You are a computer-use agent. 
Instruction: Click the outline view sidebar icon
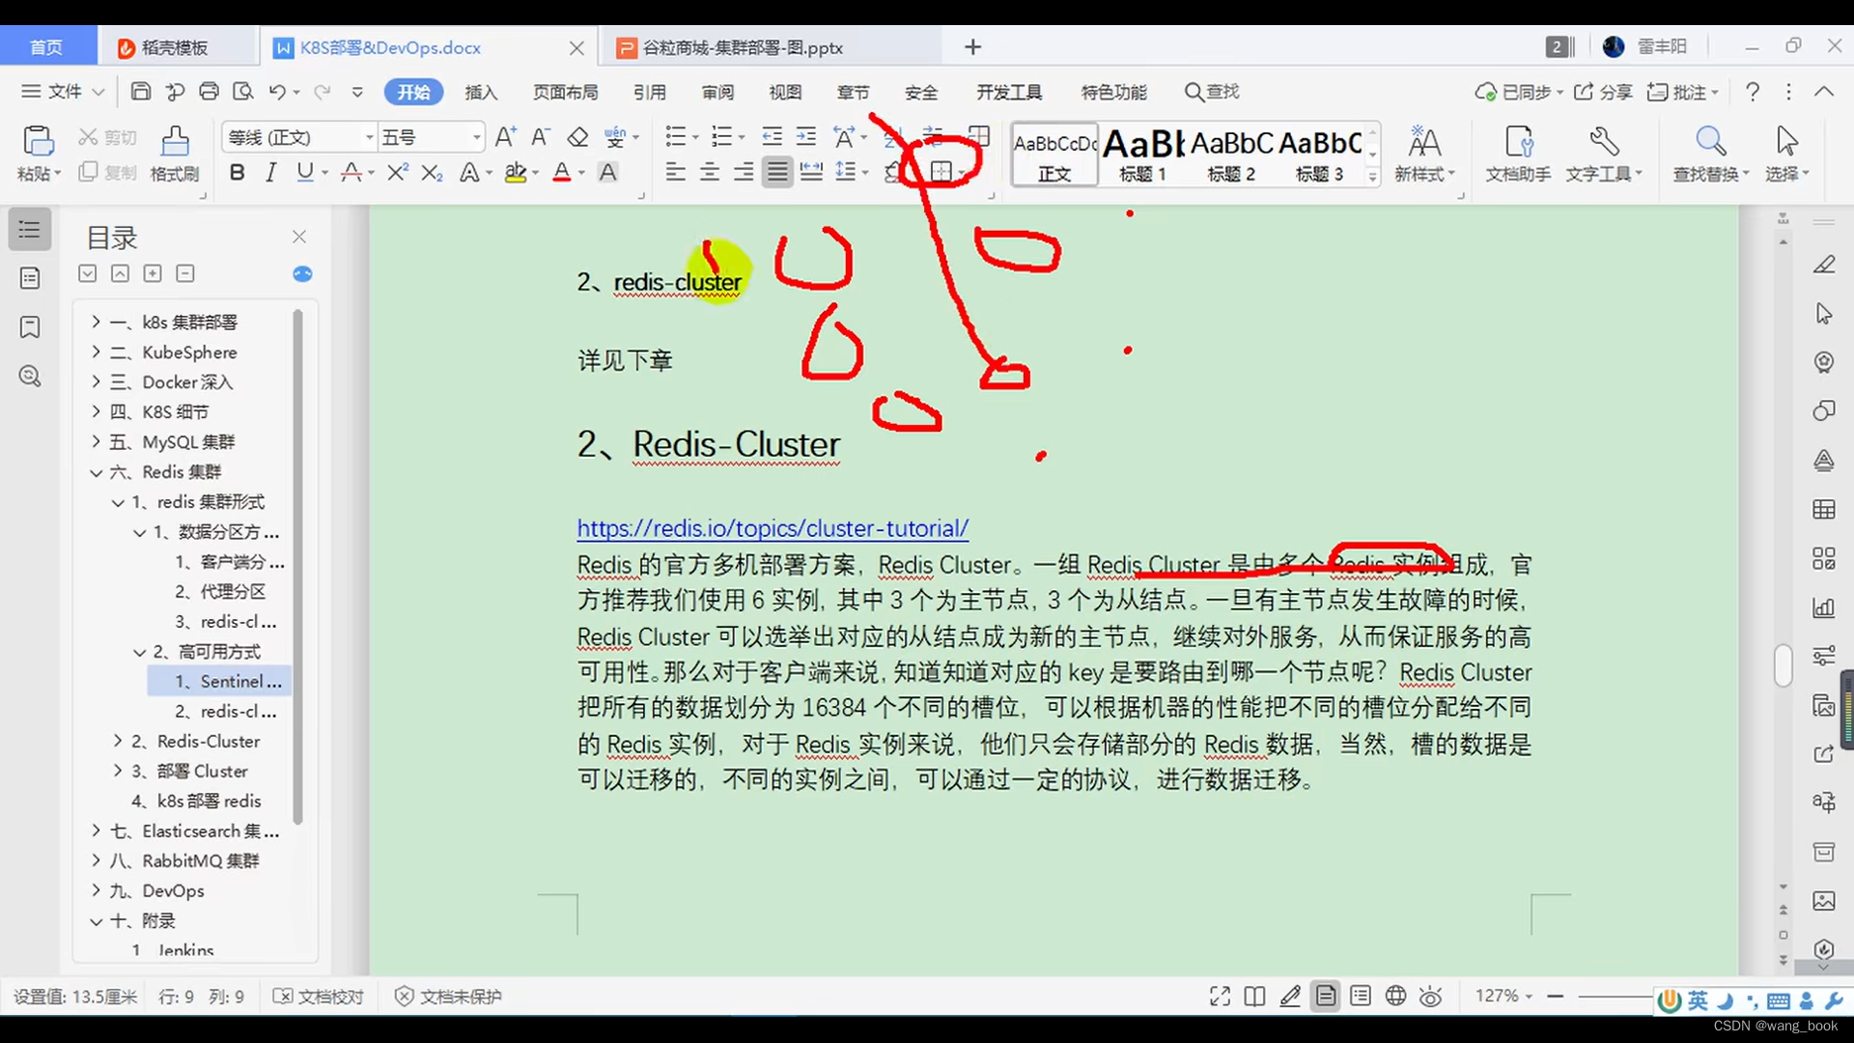click(30, 230)
